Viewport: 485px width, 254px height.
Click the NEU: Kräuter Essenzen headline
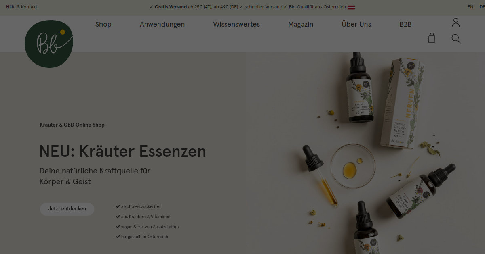(122, 152)
